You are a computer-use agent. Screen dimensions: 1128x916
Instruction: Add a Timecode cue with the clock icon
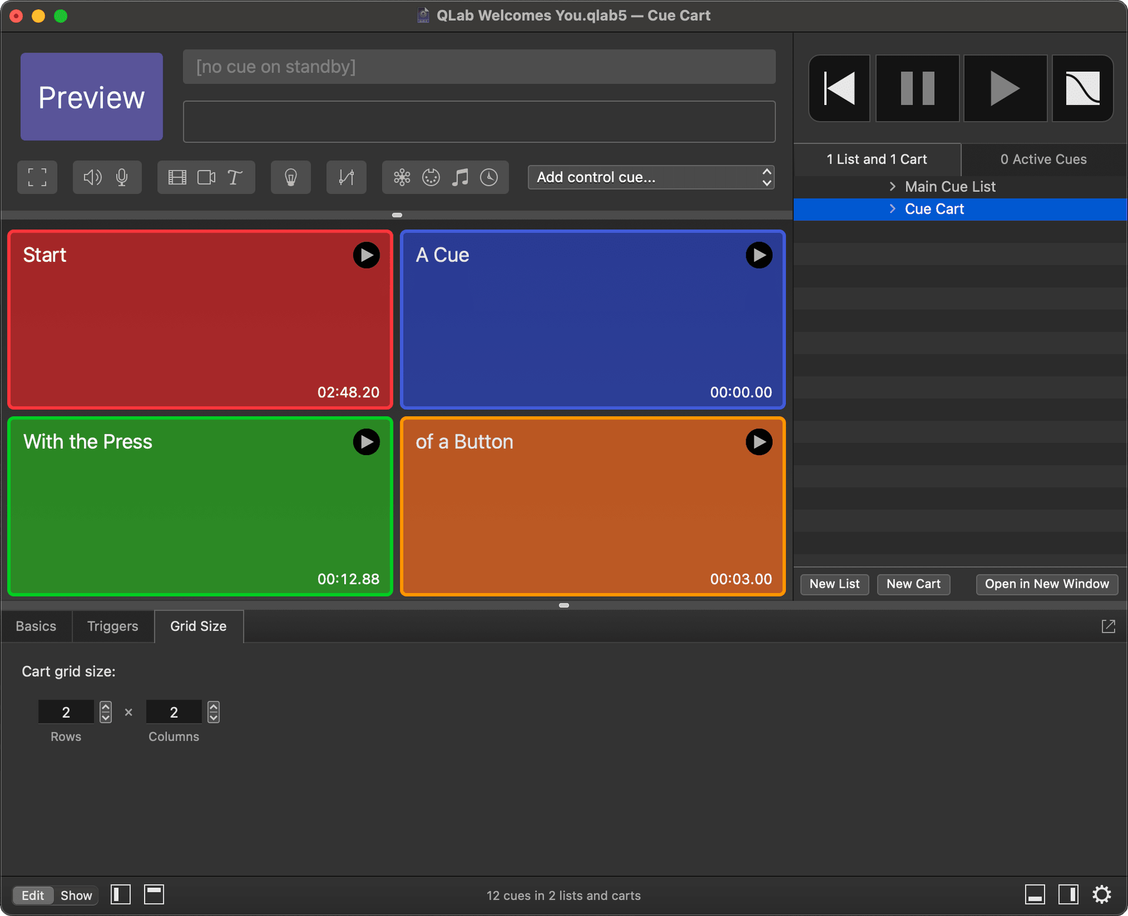(x=489, y=177)
